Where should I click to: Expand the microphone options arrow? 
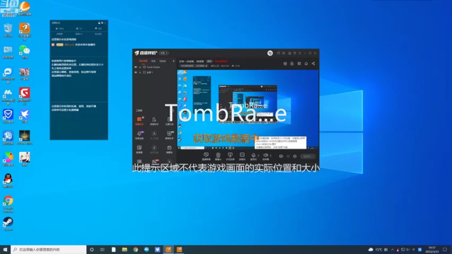point(258,156)
